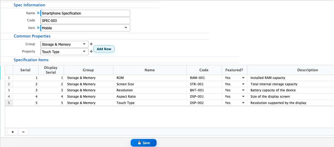Select row number 1 in the grid
334x147 pixels.
[x=9, y=78]
